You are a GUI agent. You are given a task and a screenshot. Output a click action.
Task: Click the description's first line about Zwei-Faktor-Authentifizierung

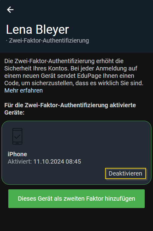click(x=64, y=61)
